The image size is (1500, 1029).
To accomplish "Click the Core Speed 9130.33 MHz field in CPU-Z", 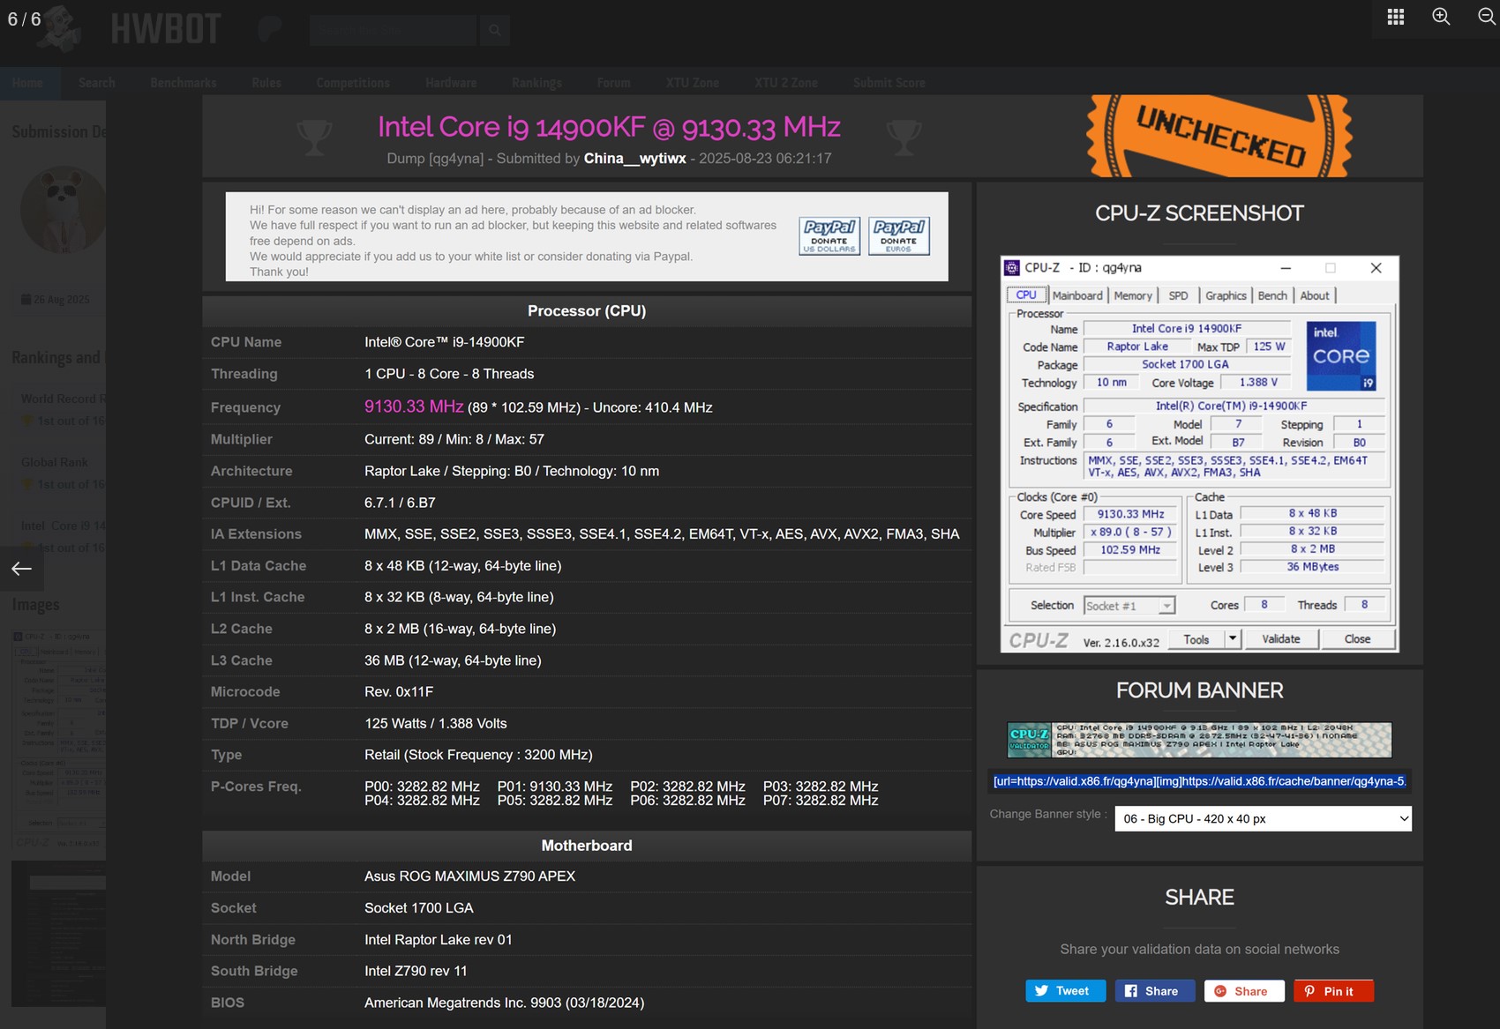I will (1130, 514).
